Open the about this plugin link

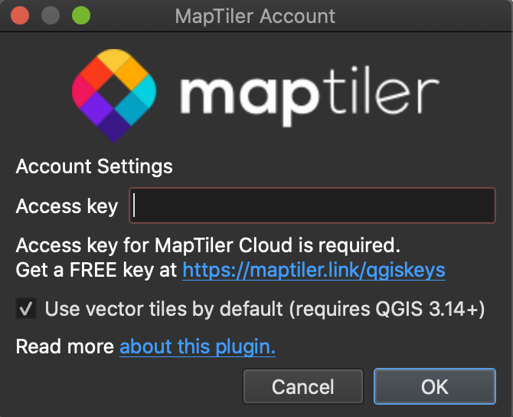(198, 346)
